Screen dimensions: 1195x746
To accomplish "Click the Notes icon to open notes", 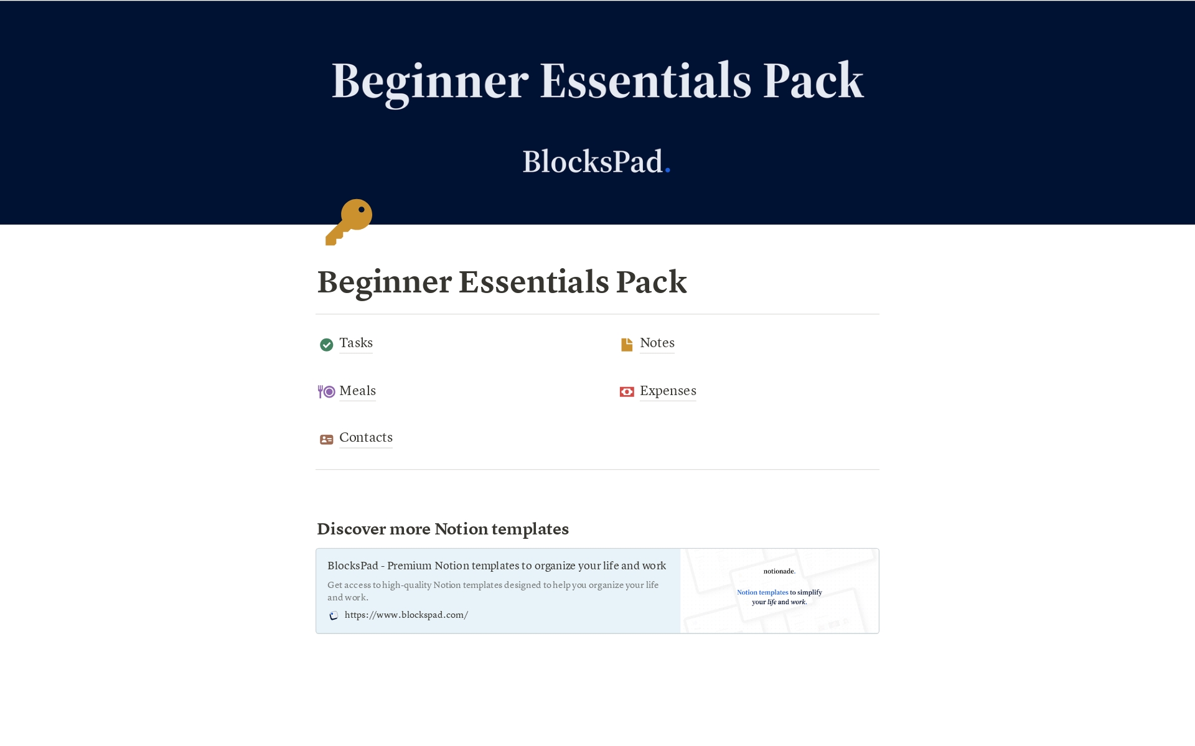I will [x=626, y=343].
